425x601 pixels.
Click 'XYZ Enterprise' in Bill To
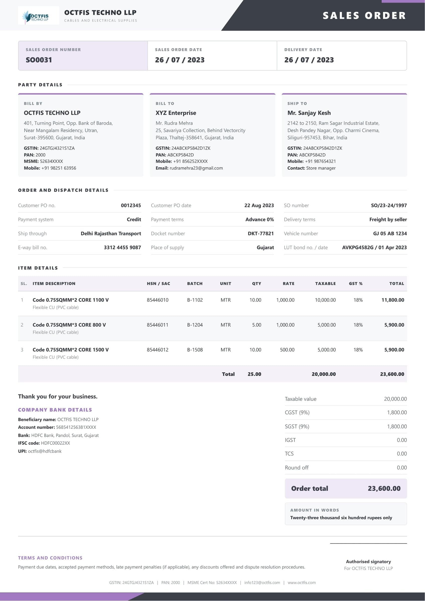(x=176, y=113)
